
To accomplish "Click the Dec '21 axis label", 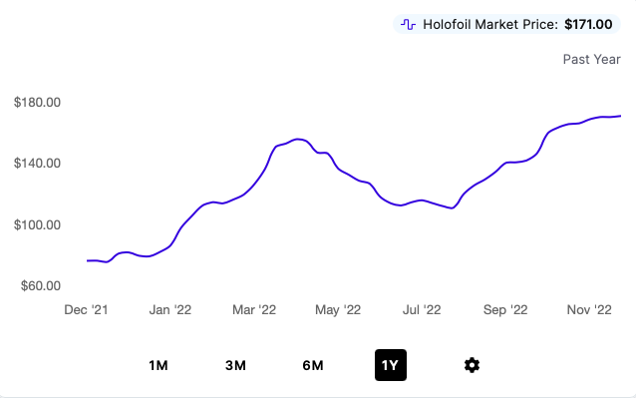I will (x=86, y=310).
